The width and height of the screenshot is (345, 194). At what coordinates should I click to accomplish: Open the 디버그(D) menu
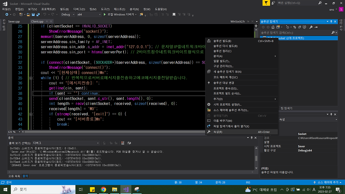click(79, 9)
